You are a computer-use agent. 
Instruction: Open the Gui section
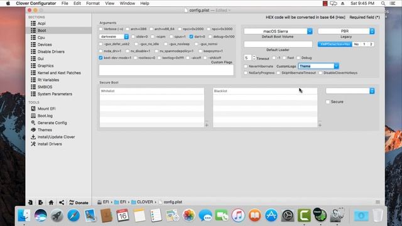pyautogui.click(x=40, y=58)
